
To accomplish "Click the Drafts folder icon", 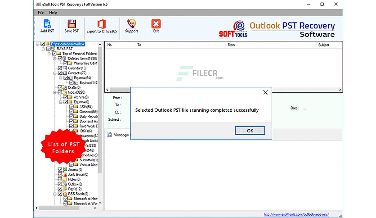I will pos(64,87).
